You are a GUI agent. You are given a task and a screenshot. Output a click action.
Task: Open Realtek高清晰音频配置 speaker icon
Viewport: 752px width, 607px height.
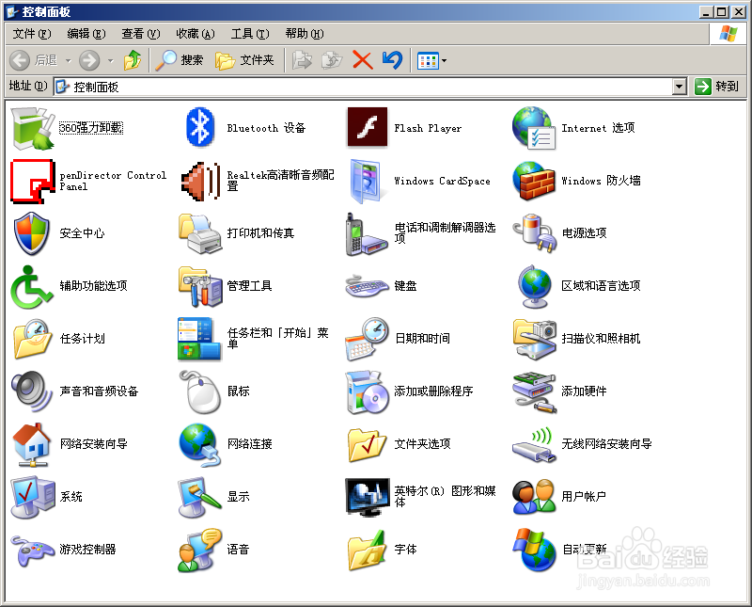pyautogui.click(x=200, y=182)
